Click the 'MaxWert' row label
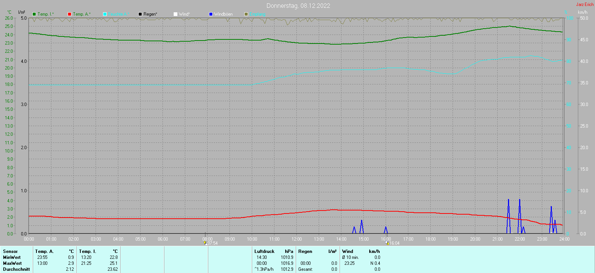595x273 pixels. 12,263
